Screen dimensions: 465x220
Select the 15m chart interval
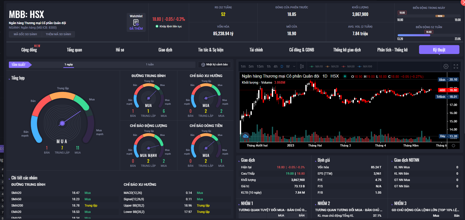tap(260, 66)
